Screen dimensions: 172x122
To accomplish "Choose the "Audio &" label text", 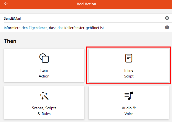I will tap(129, 108).
